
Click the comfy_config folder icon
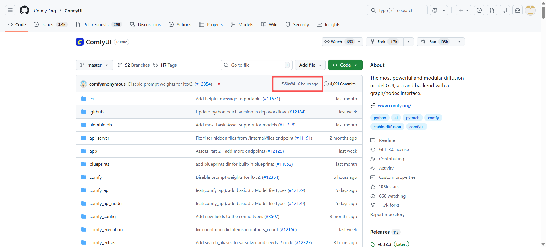84,216
